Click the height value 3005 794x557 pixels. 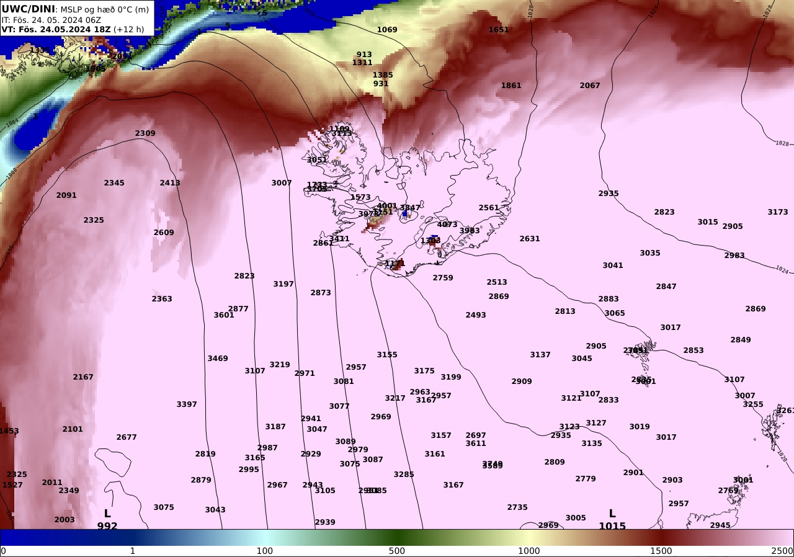[x=576, y=518]
